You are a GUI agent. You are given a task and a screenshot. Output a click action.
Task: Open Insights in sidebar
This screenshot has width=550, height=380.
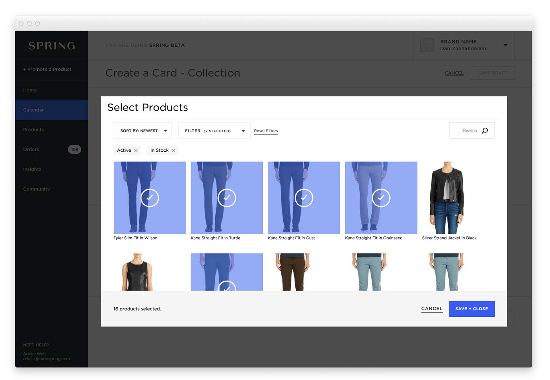pyautogui.click(x=32, y=169)
